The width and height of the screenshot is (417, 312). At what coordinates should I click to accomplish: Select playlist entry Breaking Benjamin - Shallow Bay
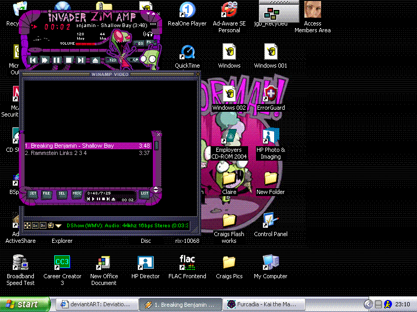pyautogui.click(x=88, y=146)
